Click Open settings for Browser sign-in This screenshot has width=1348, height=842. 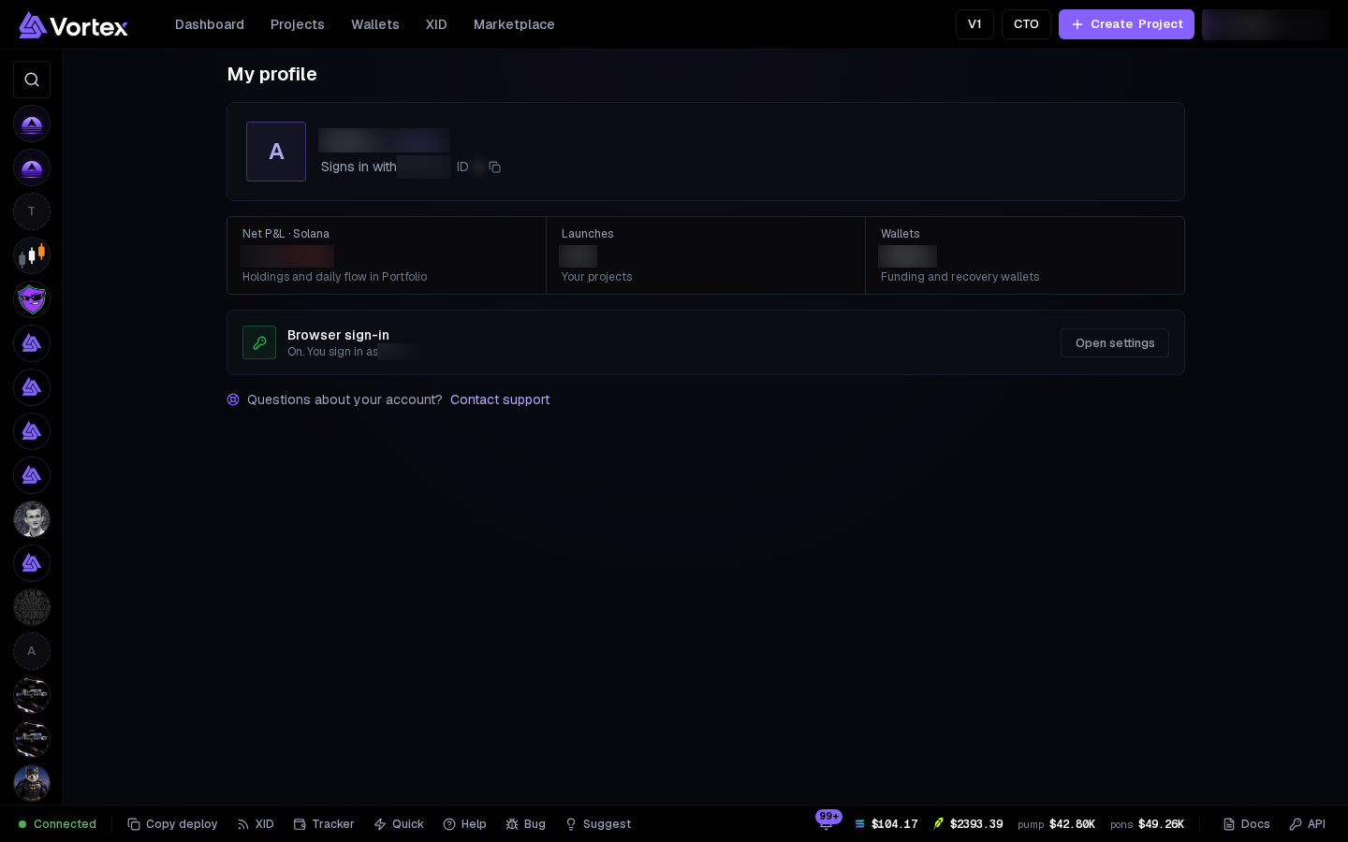tap(1115, 343)
